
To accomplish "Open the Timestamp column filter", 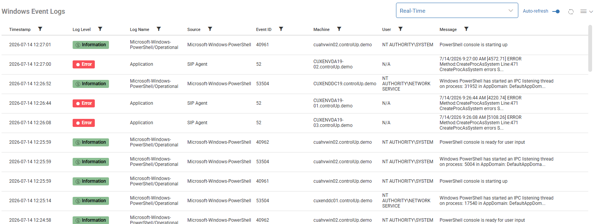I will tap(40, 29).
